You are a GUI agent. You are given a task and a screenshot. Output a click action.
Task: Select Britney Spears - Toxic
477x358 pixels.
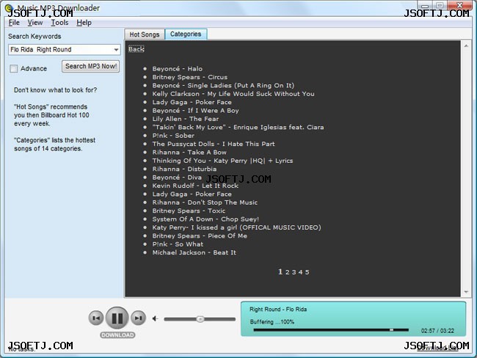click(x=189, y=211)
